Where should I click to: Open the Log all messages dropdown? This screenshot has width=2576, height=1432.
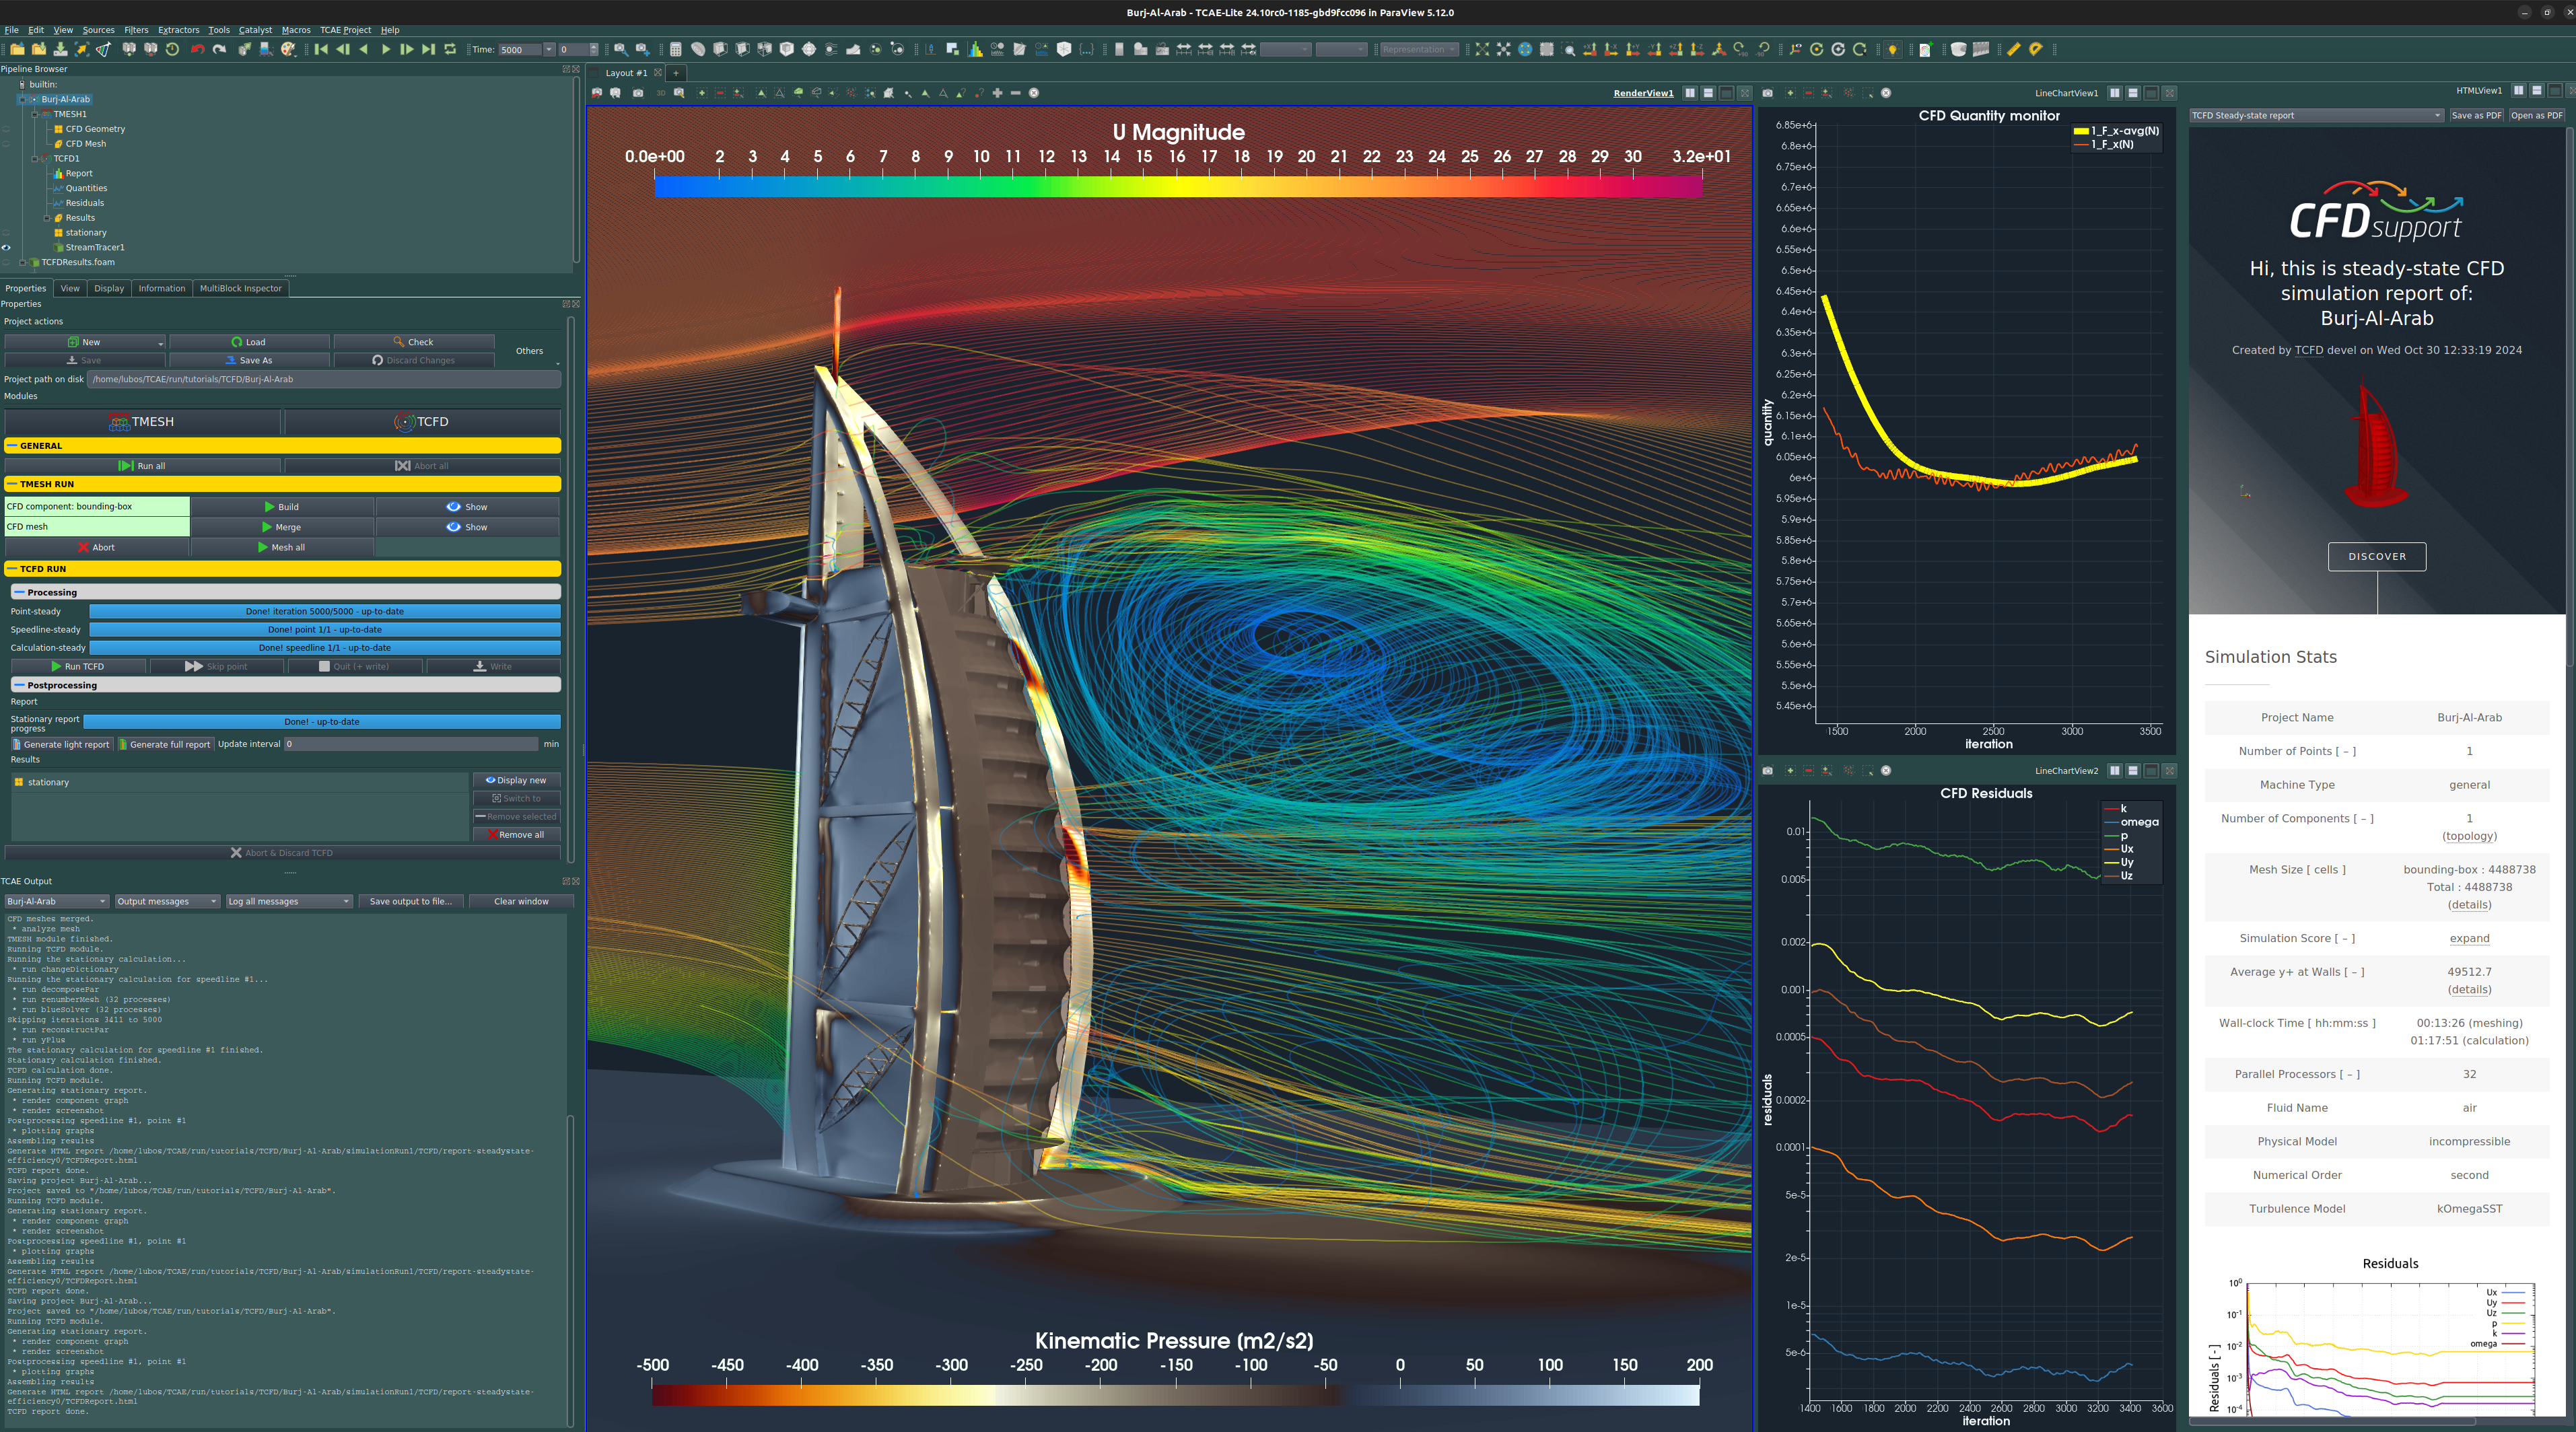coord(289,901)
